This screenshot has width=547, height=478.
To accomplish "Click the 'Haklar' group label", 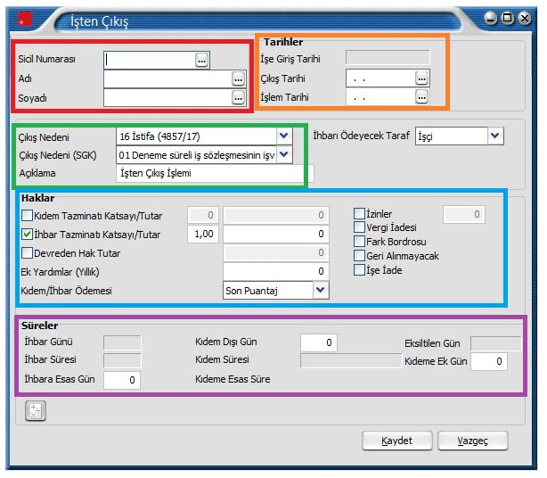I will [37, 198].
